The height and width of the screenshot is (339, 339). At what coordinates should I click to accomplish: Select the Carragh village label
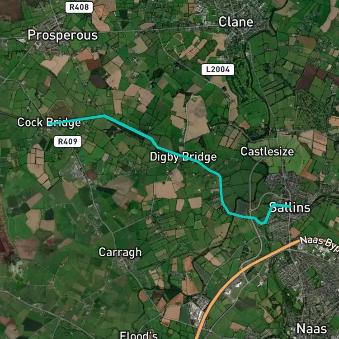tap(120, 252)
